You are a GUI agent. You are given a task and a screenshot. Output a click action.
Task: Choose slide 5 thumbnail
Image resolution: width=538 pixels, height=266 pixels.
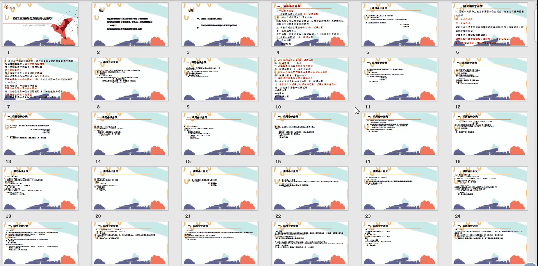pyautogui.click(x=400, y=25)
